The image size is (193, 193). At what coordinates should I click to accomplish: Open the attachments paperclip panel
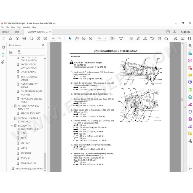tap(3, 62)
